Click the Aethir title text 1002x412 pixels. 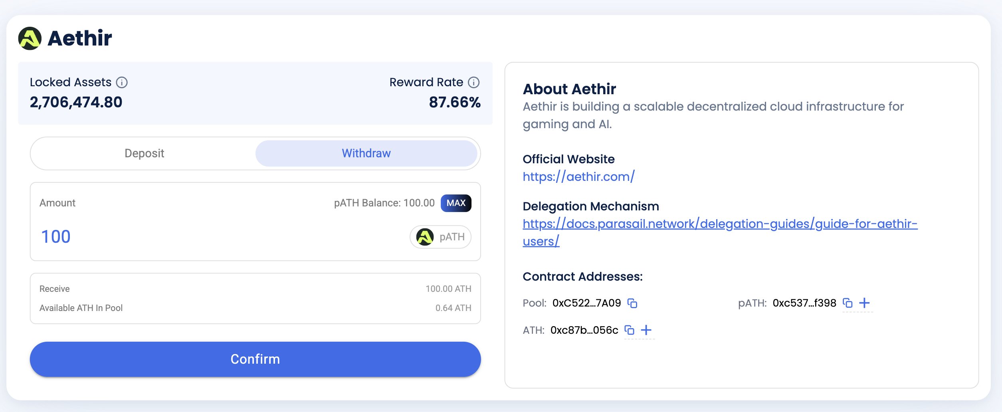(80, 38)
